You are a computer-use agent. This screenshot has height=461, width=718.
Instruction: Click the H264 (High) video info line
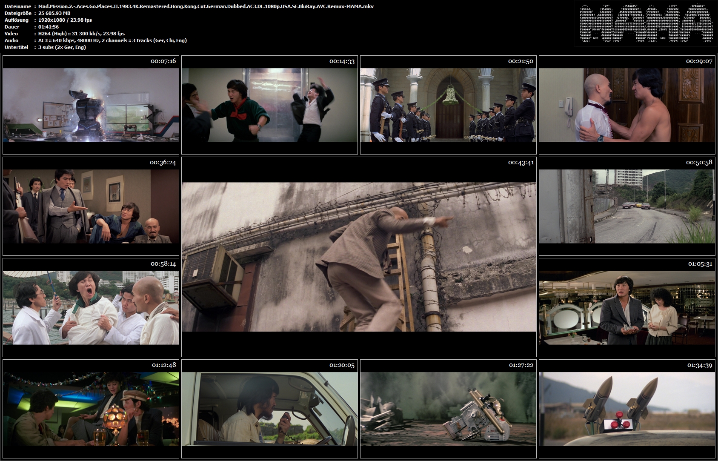click(x=82, y=34)
